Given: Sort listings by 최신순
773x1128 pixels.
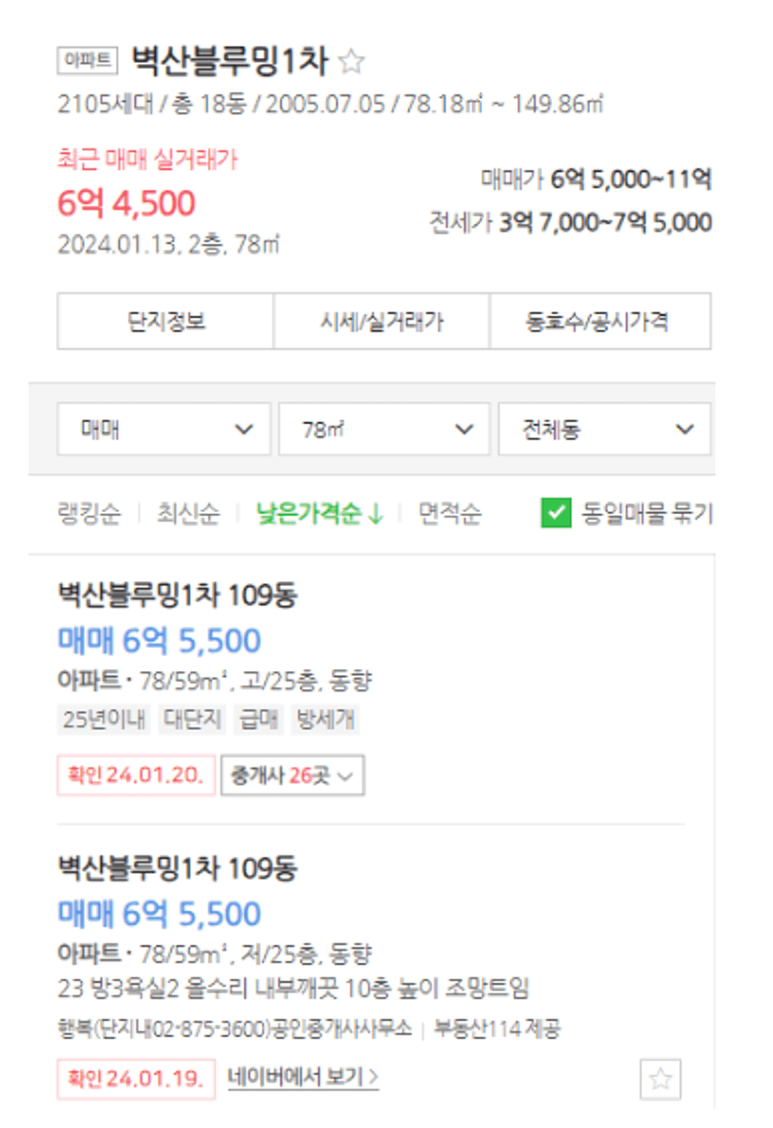Looking at the screenshot, I should point(188,513).
